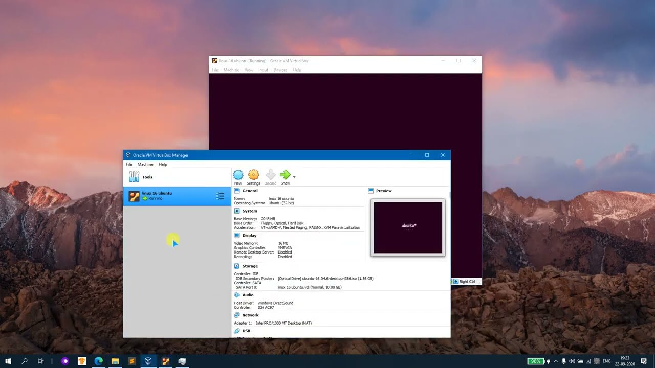Open View menu in running VM window
655x368 pixels.
[249, 70]
